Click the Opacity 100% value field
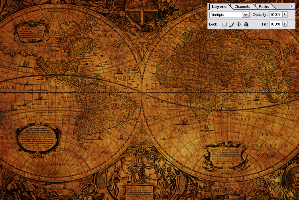 click(x=275, y=14)
